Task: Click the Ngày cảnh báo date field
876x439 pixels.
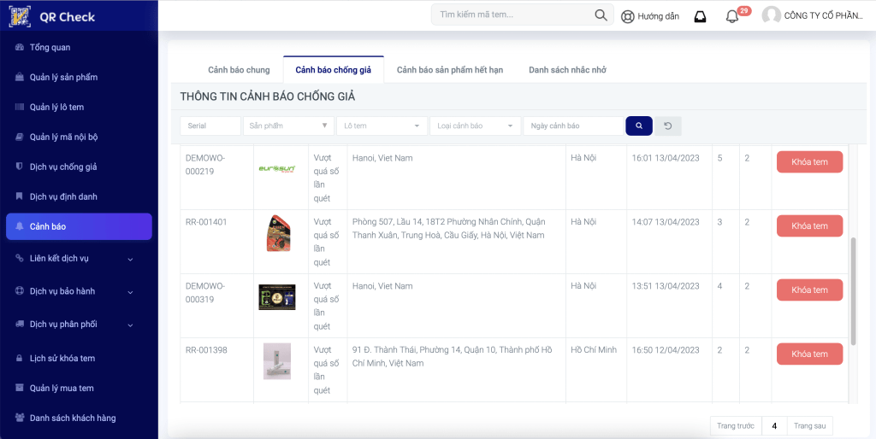Action: coord(573,126)
